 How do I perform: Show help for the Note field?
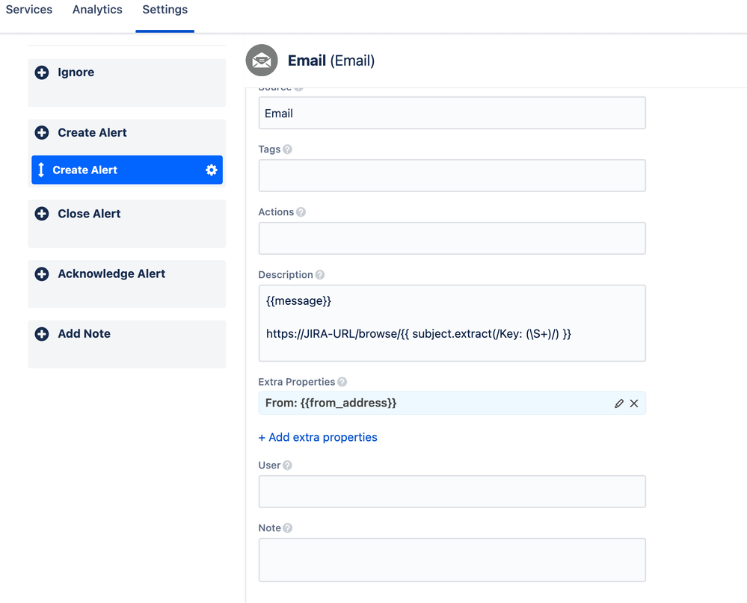coord(287,528)
